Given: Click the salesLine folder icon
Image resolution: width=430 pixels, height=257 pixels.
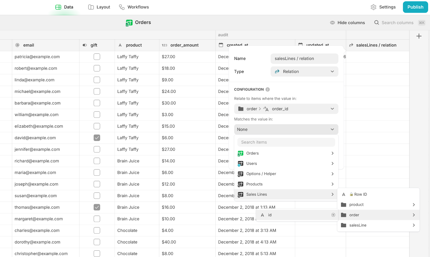Looking at the screenshot, I should coord(343,225).
